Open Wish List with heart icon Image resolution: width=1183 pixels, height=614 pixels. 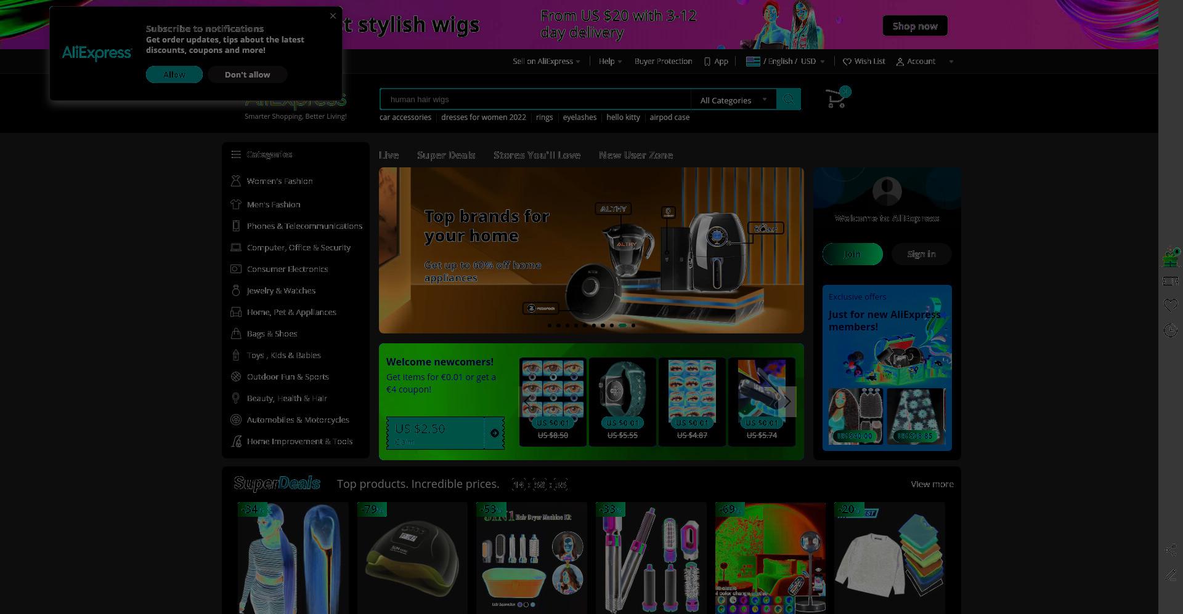864,62
